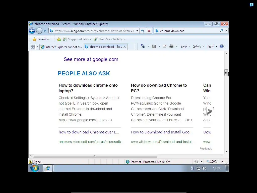Click the Feedback link

click(x=206, y=149)
